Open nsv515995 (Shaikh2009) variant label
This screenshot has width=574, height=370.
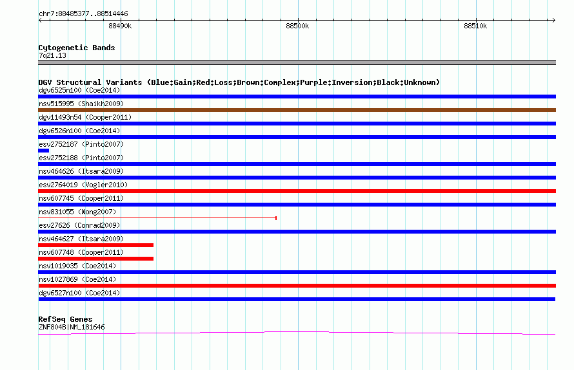tap(81, 104)
